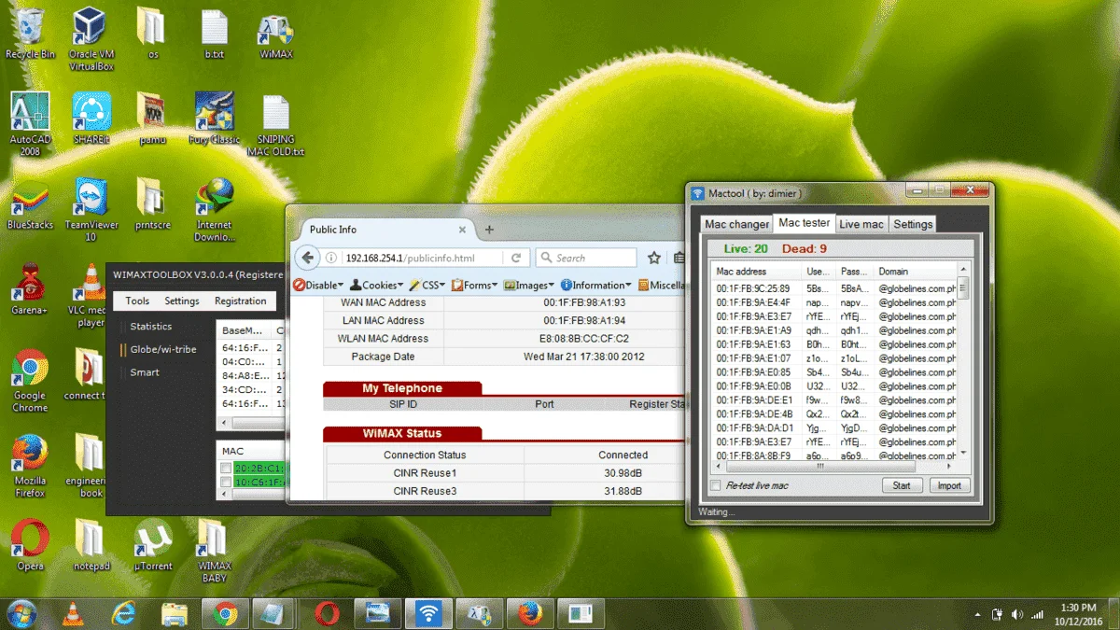1120x630 pixels.
Task: Open Internet Explorer from the taskbar
Action: (x=123, y=613)
